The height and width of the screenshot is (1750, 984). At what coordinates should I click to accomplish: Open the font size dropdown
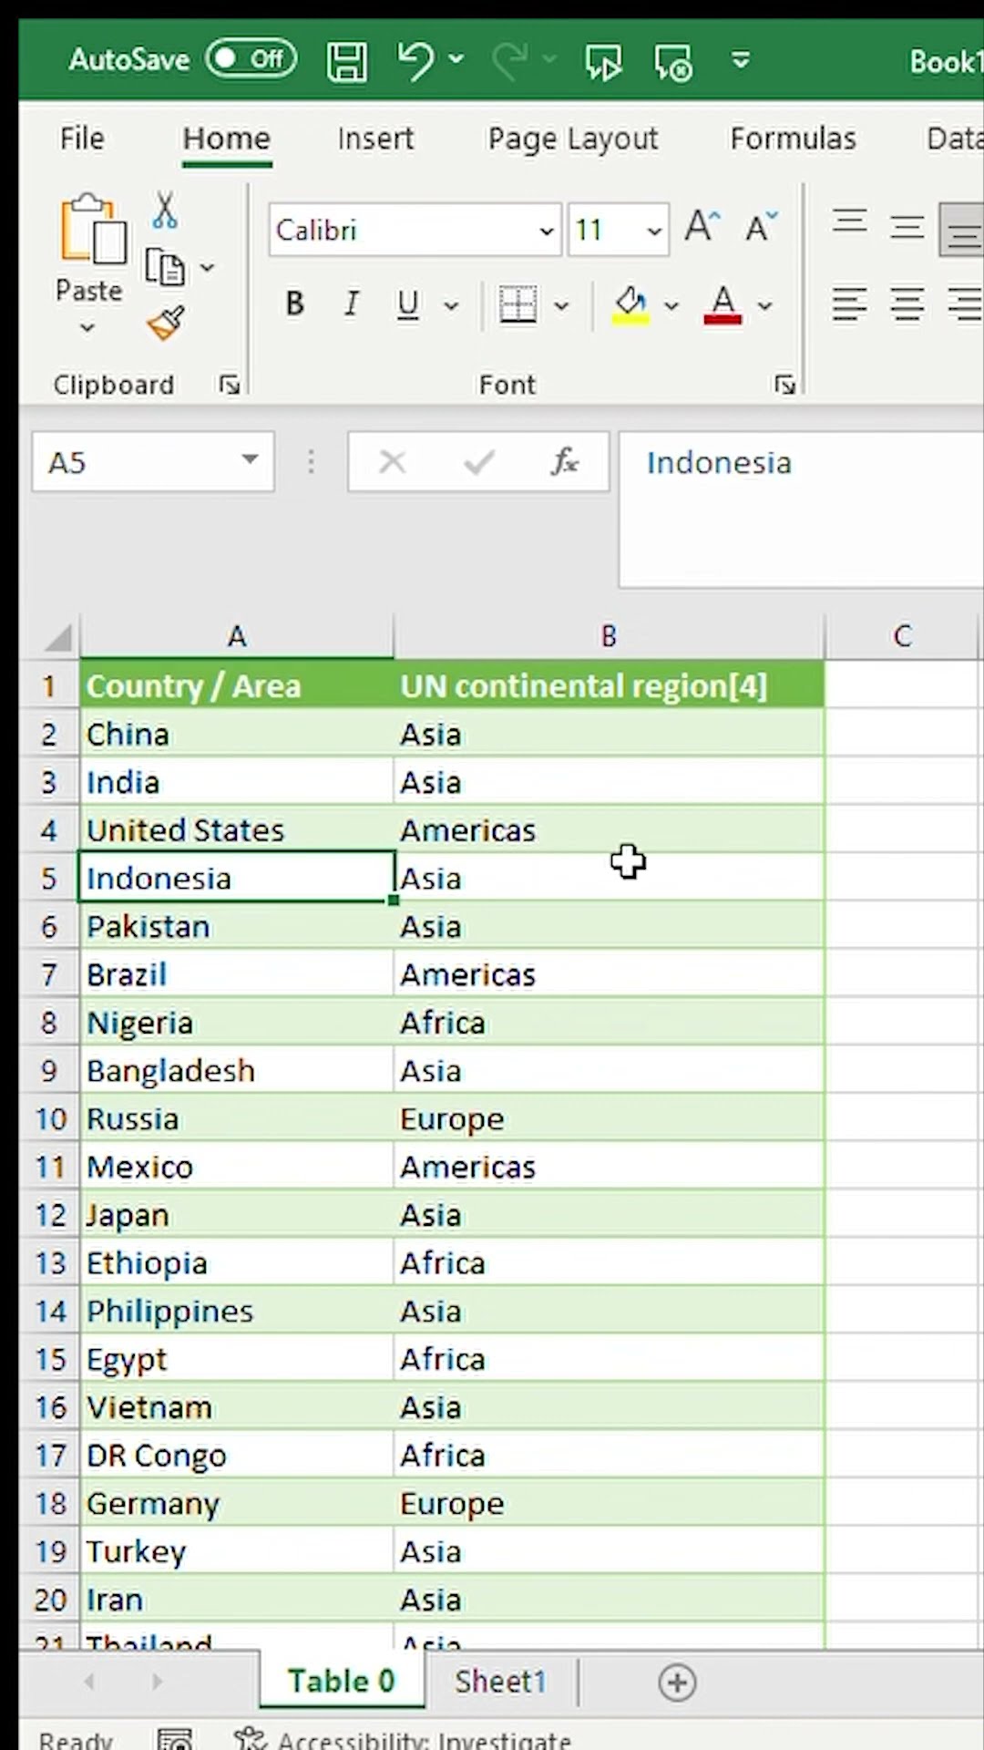tap(654, 231)
